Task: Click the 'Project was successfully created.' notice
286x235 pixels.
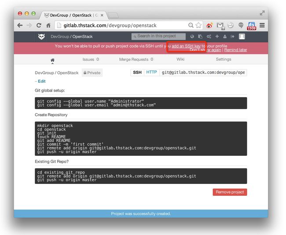Action: tap(141, 213)
